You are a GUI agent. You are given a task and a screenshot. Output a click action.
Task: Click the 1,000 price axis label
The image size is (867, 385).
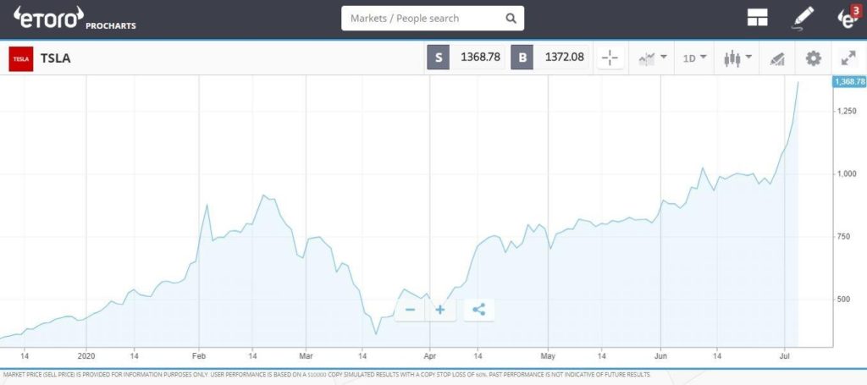847,174
